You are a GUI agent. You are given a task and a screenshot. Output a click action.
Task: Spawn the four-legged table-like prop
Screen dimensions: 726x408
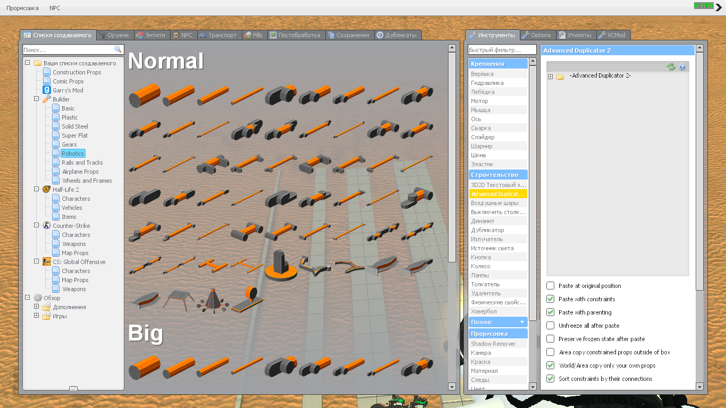point(179,300)
